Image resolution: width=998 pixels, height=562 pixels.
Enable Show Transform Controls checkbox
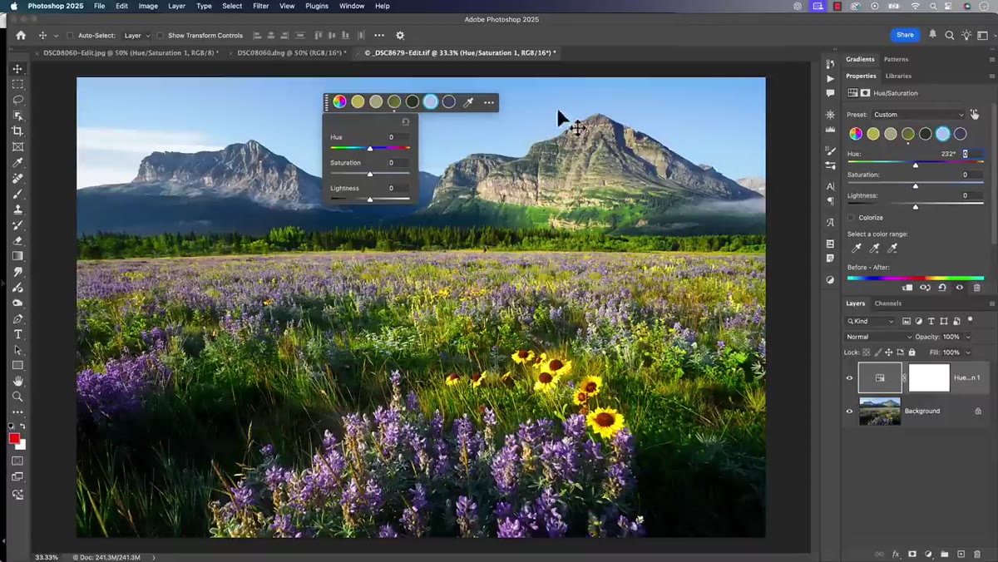[160, 36]
